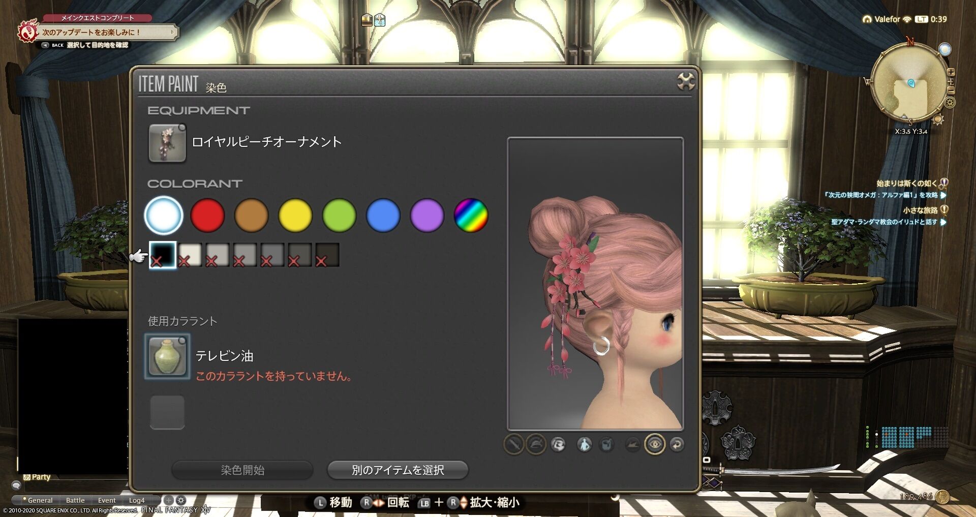This screenshot has width=976, height=517.
Task: Click objective 聖アダマ・ランダマ教会のイリュドと話す
Action: pyautogui.click(x=884, y=222)
